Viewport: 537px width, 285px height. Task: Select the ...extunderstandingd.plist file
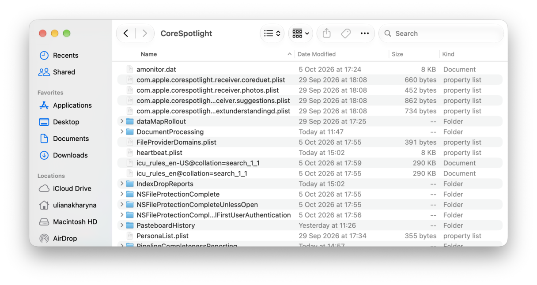point(213,111)
